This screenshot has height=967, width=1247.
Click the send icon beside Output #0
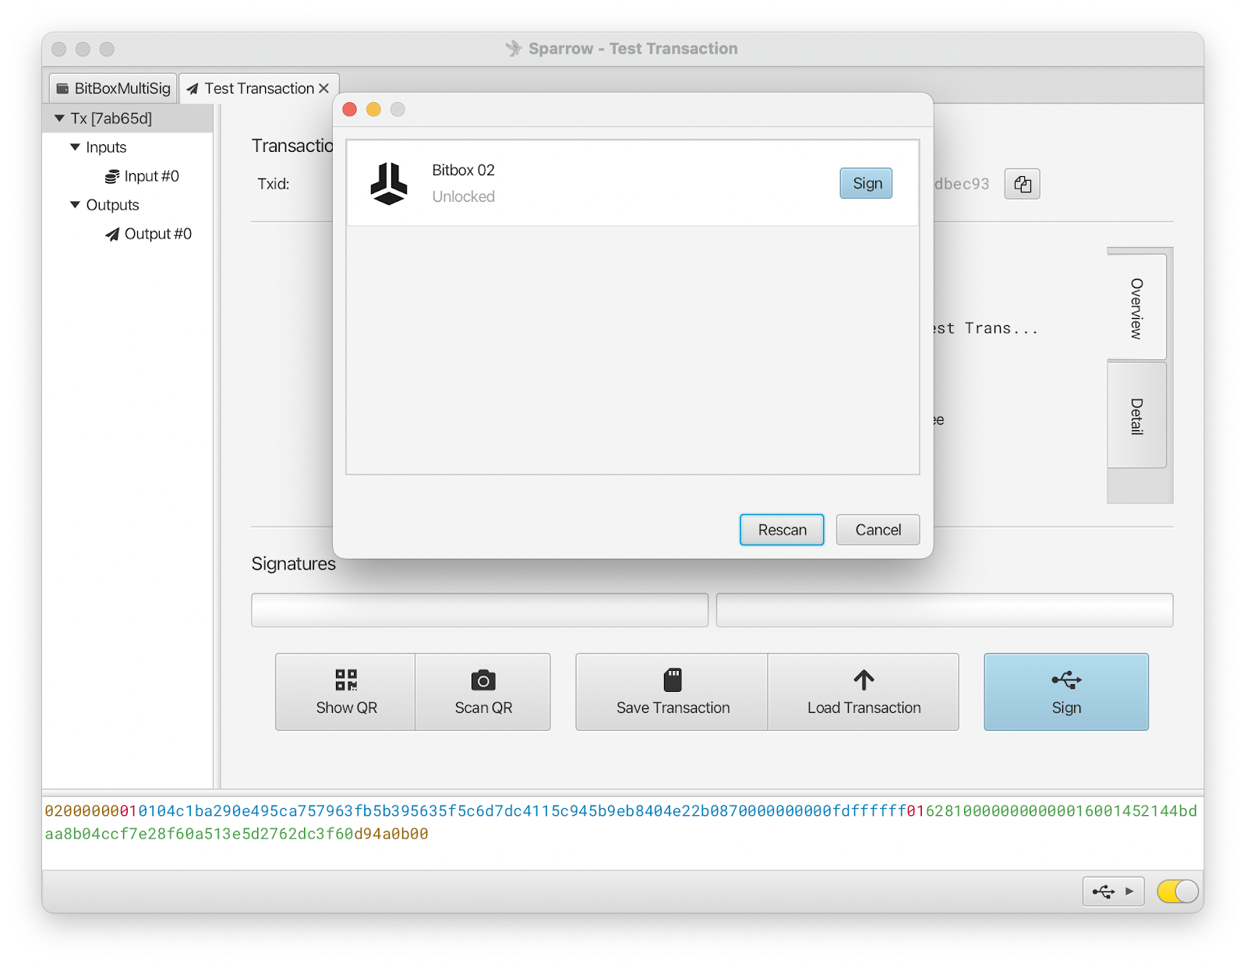[112, 235]
